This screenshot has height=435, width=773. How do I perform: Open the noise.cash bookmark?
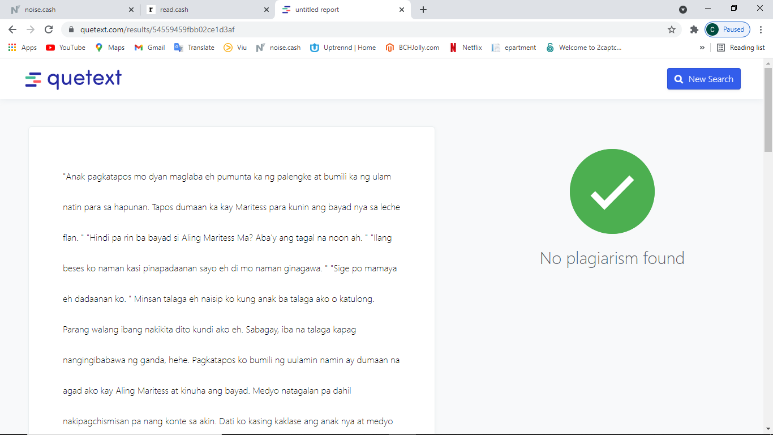[278, 48]
